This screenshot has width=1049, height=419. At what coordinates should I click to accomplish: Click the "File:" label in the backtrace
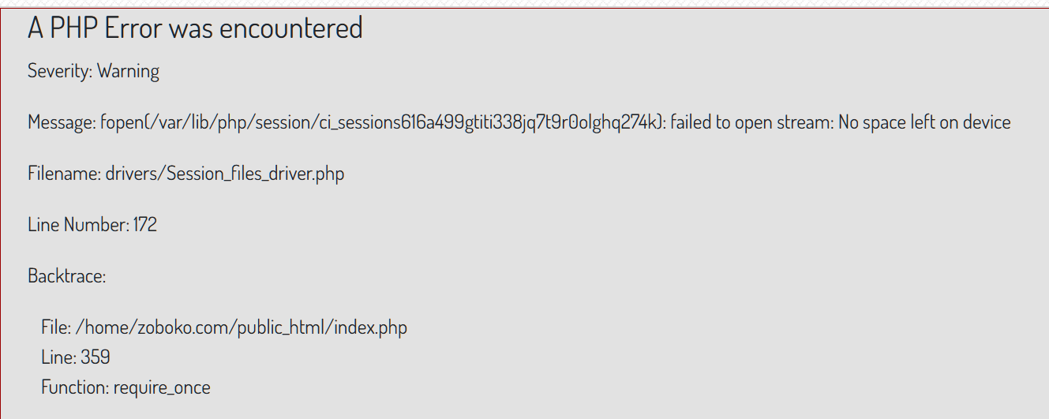[56, 327]
